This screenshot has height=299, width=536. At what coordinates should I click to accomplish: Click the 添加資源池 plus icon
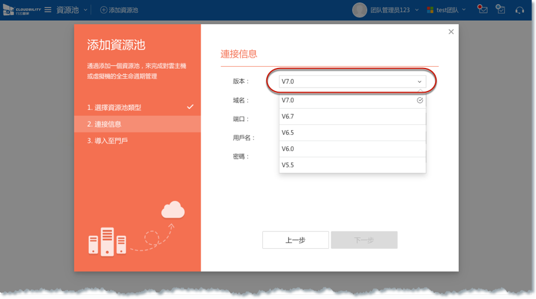(x=104, y=10)
